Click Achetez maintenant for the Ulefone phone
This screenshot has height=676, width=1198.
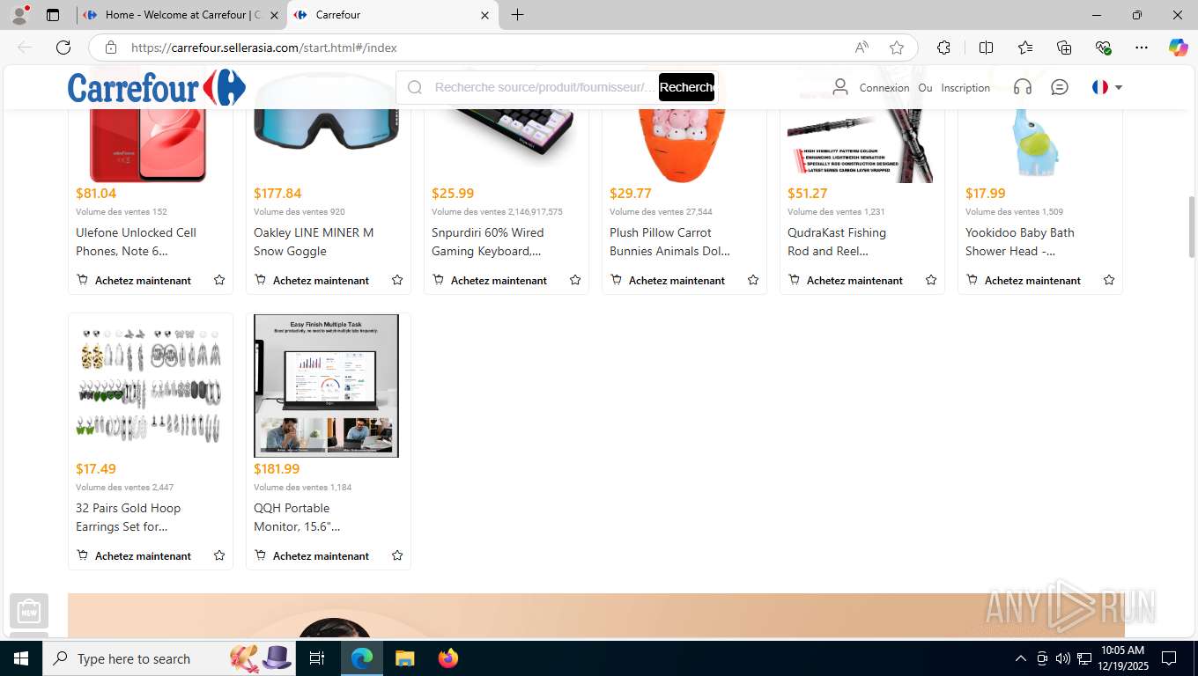point(143,281)
